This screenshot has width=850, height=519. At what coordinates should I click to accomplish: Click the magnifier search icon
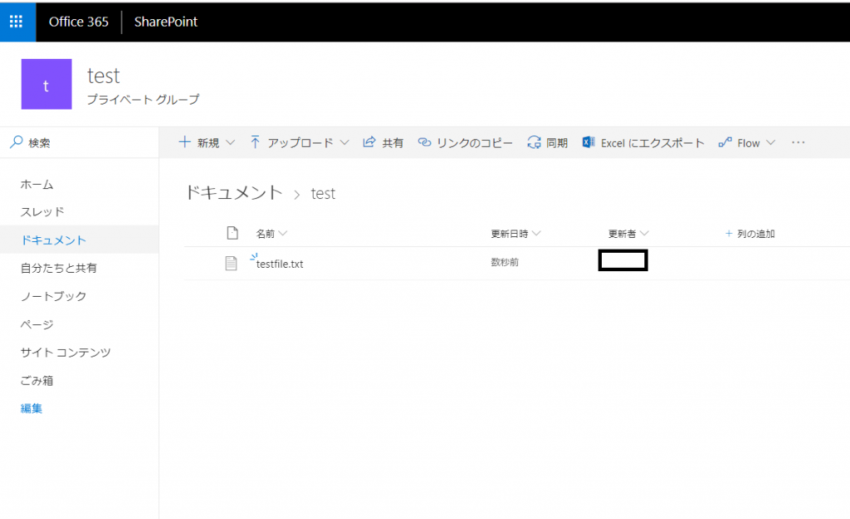(x=17, y=143)
